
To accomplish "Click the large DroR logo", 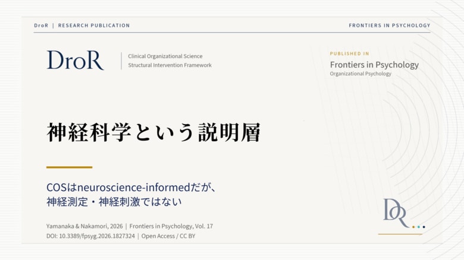I will point(75,60).
